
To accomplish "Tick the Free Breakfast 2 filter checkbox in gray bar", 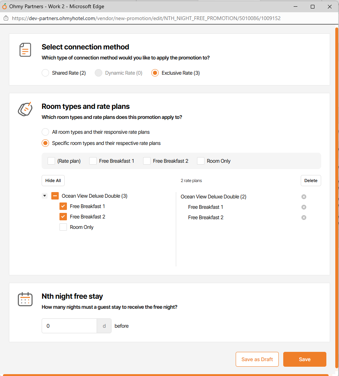I will click(147, 161).
